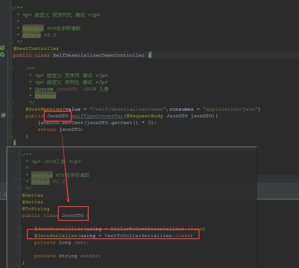The height and width of the screenshot is (268, 299).
Task: Click the opening brace after SelfDeserializerDemoController
Action: (x=149, y=55)
